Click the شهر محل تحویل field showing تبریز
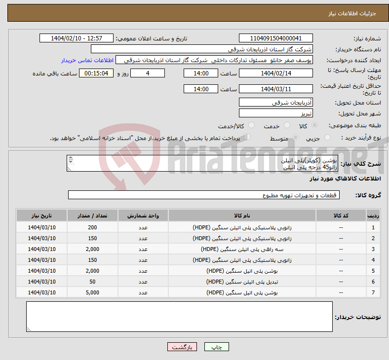 pos(275,113)
